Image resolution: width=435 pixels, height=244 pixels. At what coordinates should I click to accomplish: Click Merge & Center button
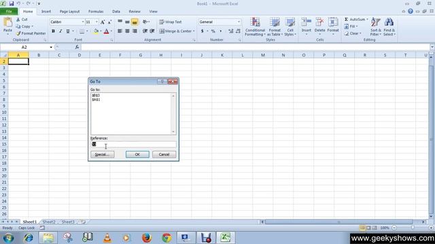[x=175, y=31]
